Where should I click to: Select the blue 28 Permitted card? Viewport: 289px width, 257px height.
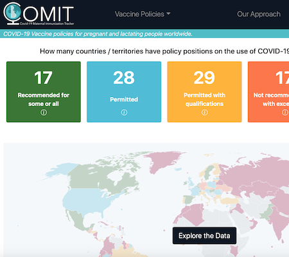[124, 92]
